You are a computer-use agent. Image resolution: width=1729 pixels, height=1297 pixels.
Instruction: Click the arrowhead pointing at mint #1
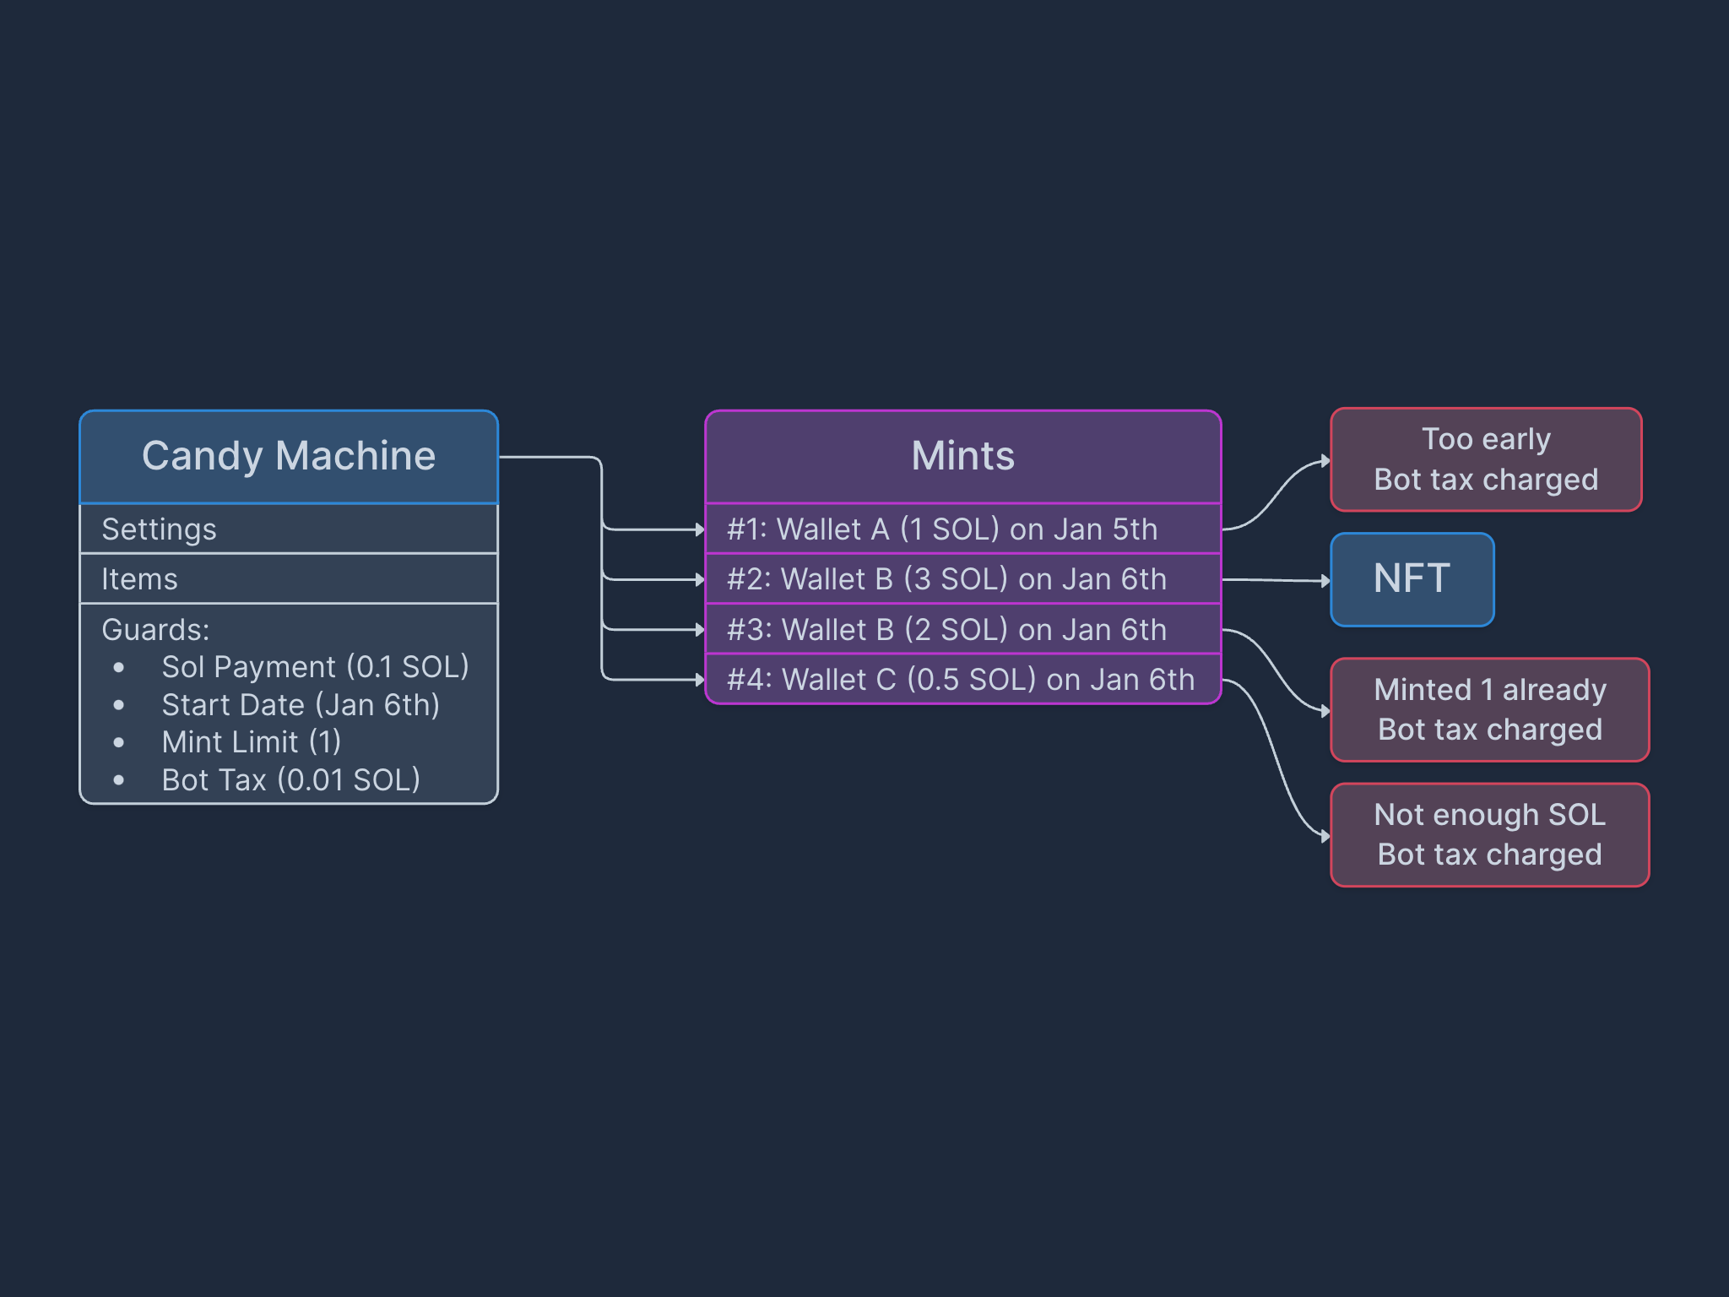click(x=700, y=529)
